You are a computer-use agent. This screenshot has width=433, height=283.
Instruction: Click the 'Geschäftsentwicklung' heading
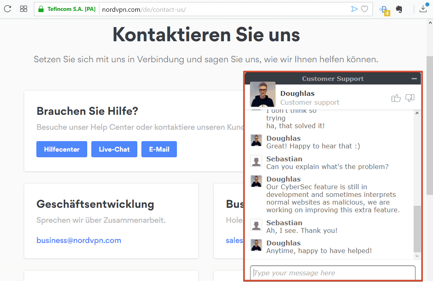tap(95, 204)
